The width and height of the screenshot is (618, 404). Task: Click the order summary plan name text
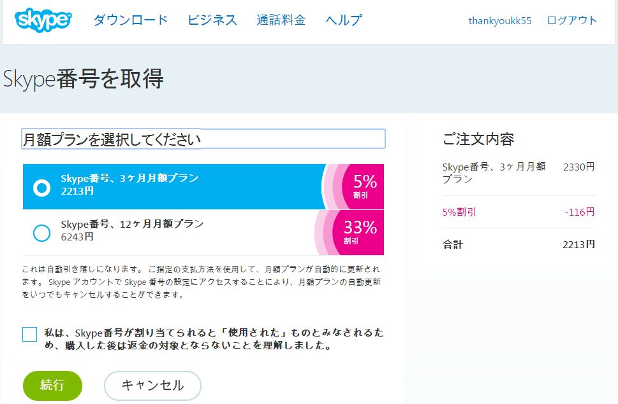(x=494, y=173)
